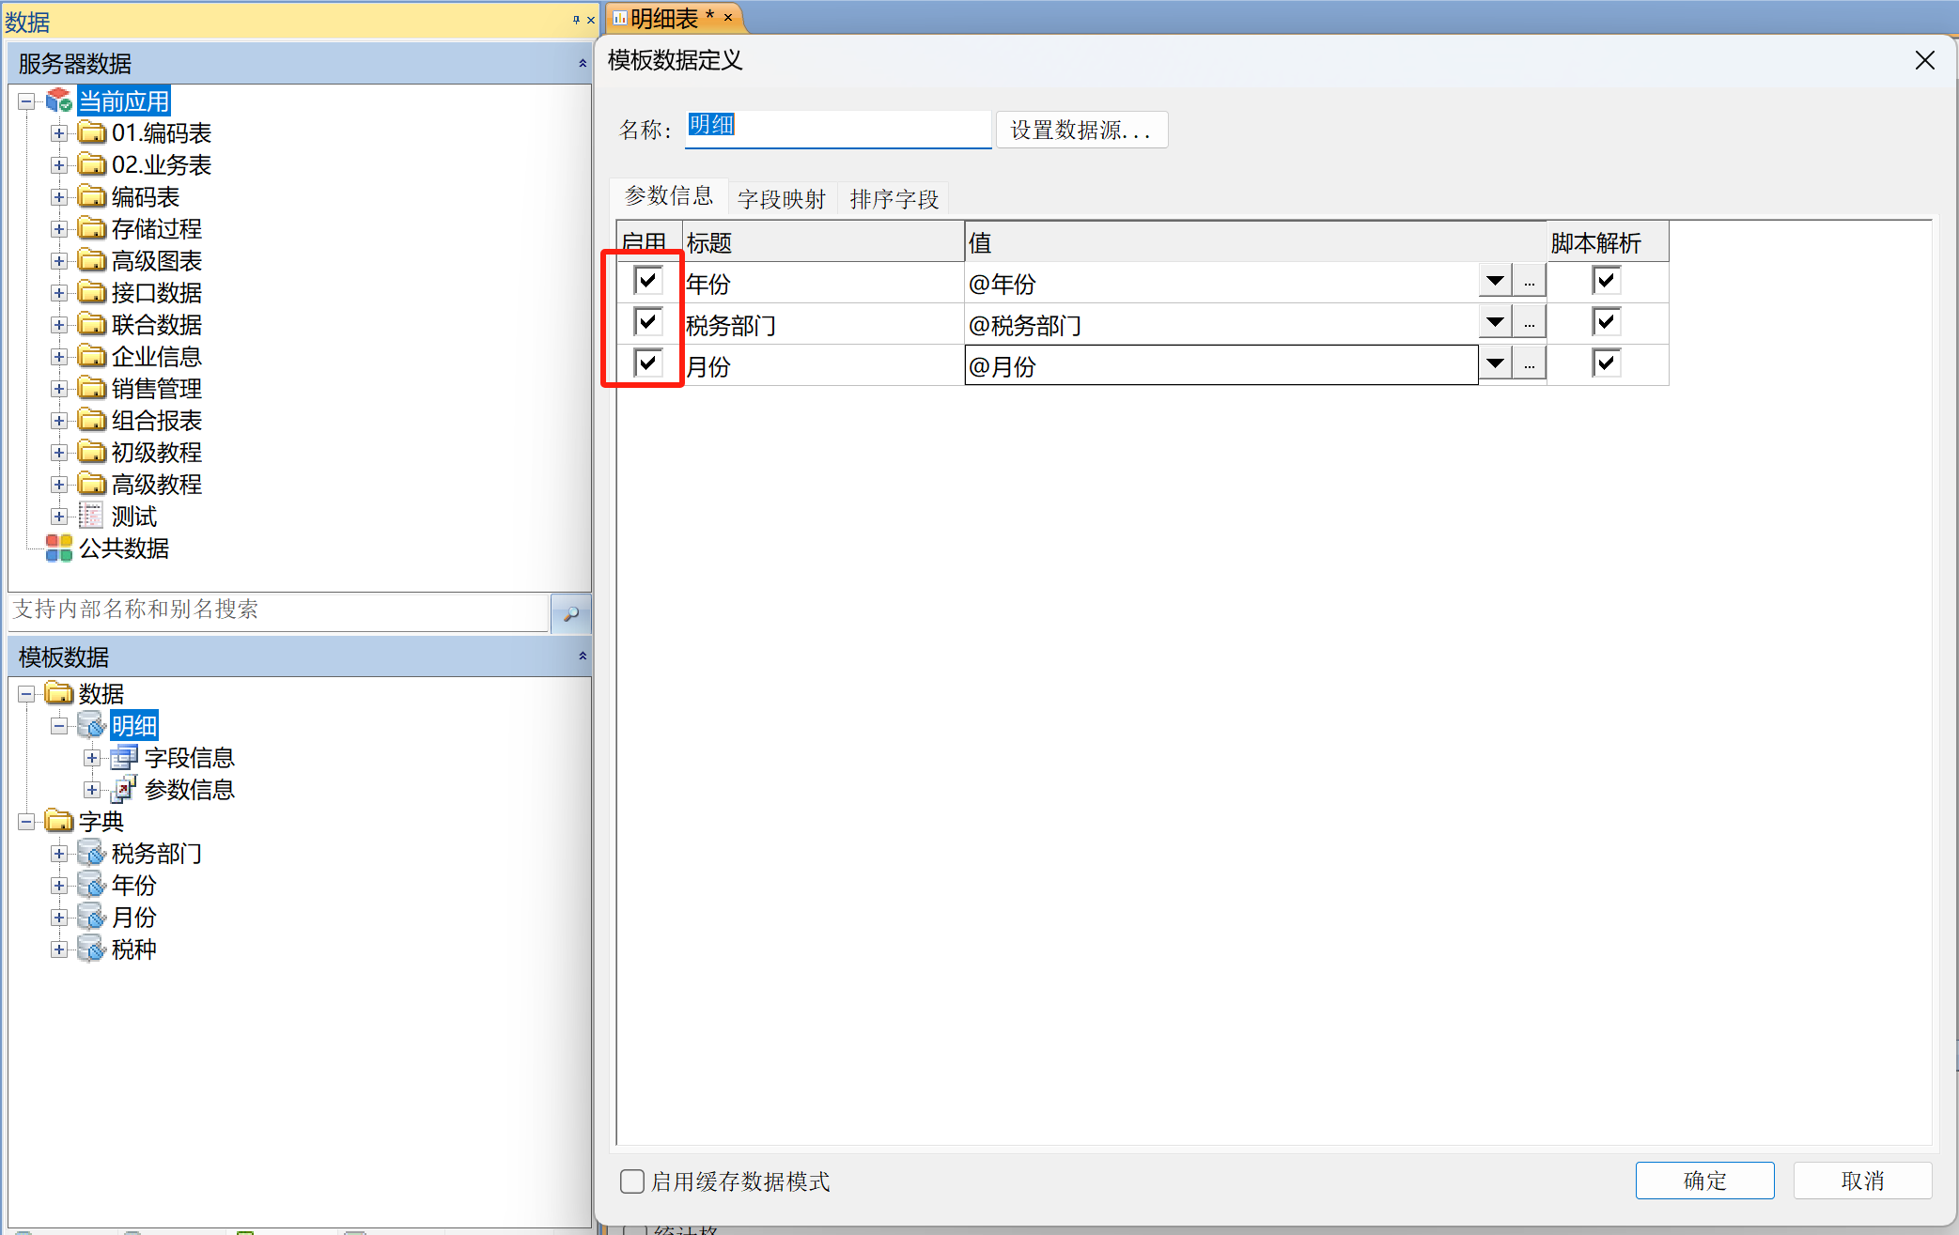Image resolution: width=1959 pixels, height=1235 pixels.
Task: Switch to the 字段映射 tab
Action: coord(781,198)
